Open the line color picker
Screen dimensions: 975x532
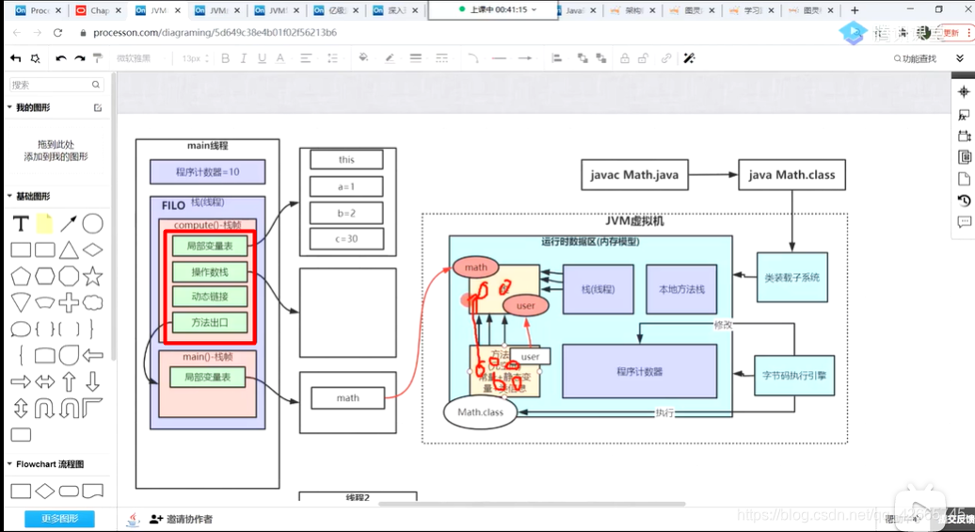[390, 57]
